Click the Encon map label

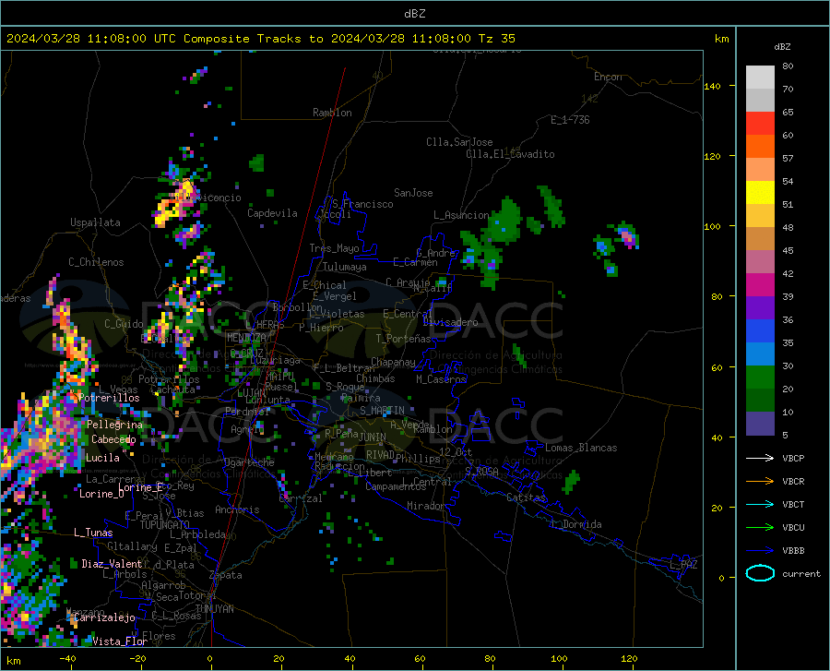pos(608,77)
